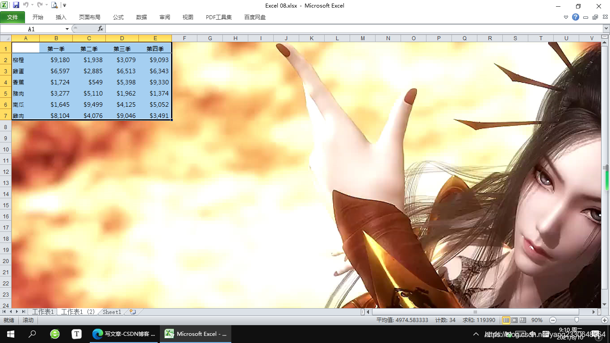
Task: Switch to Normal view in status bar
Action: (506, 320)
